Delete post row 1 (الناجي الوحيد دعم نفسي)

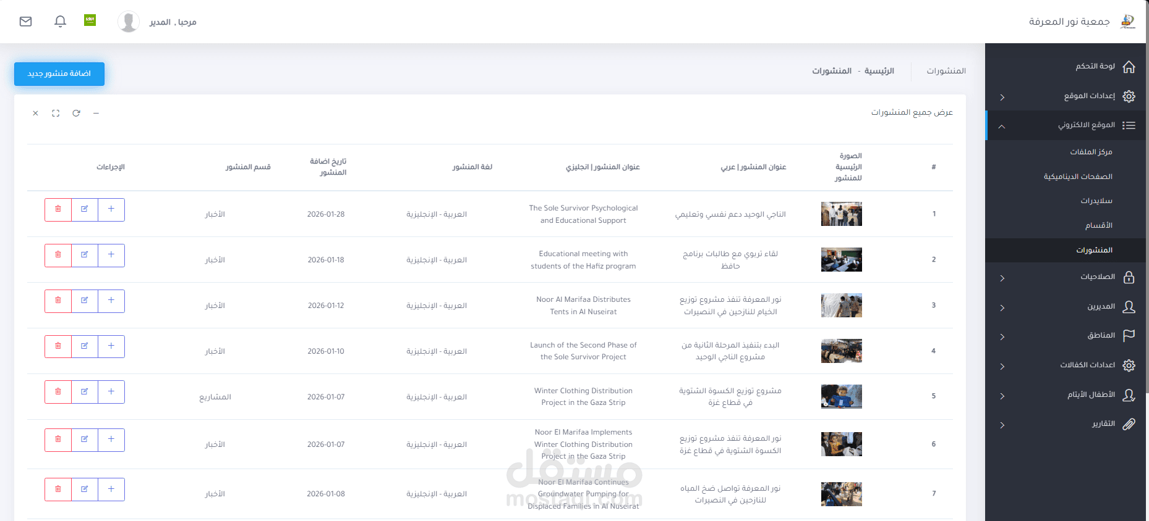(x=58, y=209)
